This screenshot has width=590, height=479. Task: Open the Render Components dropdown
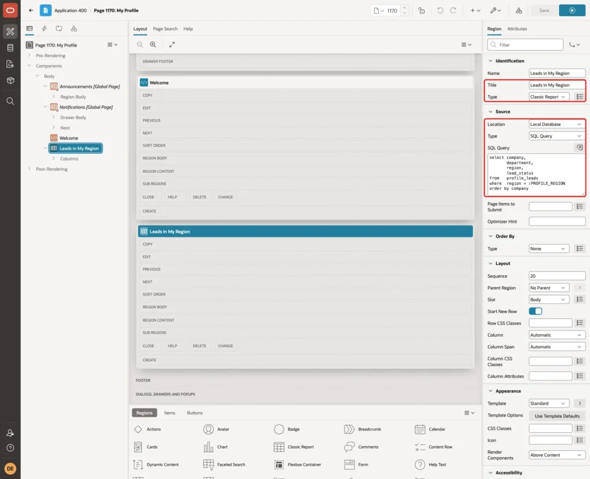557,455
